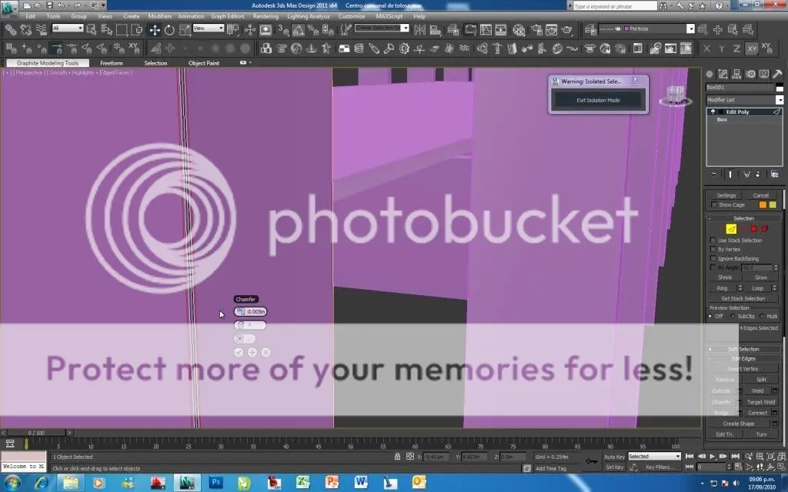This screenshot has height=492, width=788.
Task: Click the chamfer OK checkmark icon
Action: pyautogui.click(x=239, y=352)
